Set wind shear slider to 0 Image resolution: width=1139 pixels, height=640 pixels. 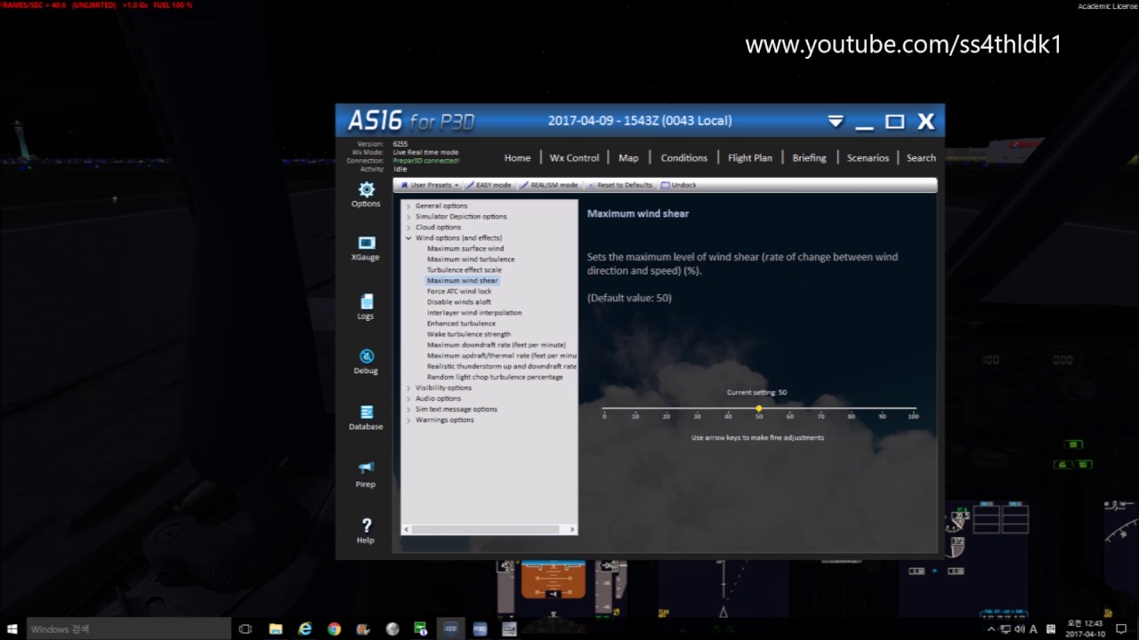coord(604,409)
